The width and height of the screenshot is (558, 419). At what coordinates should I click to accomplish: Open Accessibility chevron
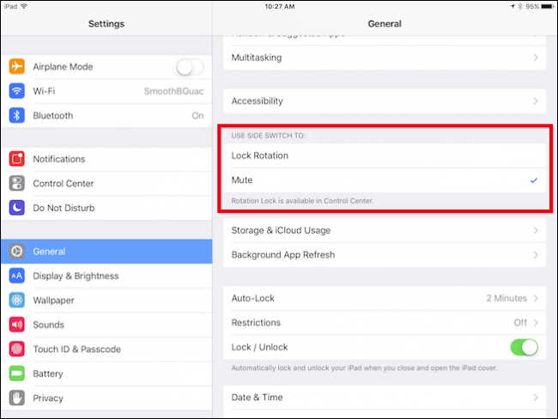(x=536, y=101)
